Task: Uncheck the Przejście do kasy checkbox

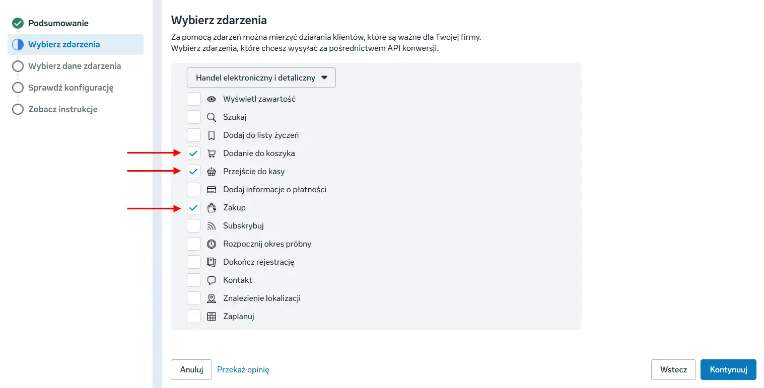Action: click(193, 172)
